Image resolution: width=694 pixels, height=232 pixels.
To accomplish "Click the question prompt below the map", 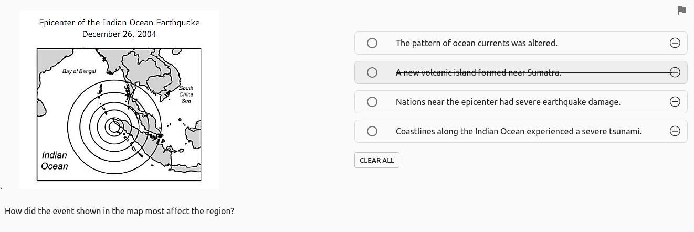I will pyautogui.click(x=119, y=211).
